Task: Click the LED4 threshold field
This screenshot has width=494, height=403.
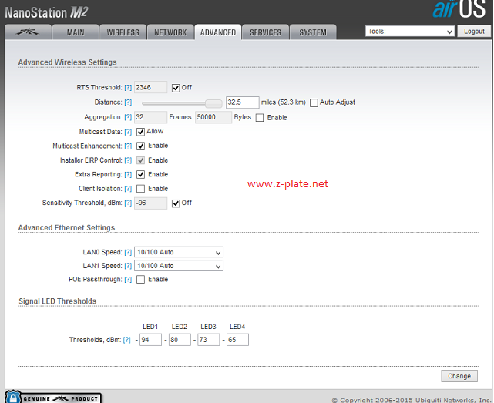Action: tap(237, 340)
